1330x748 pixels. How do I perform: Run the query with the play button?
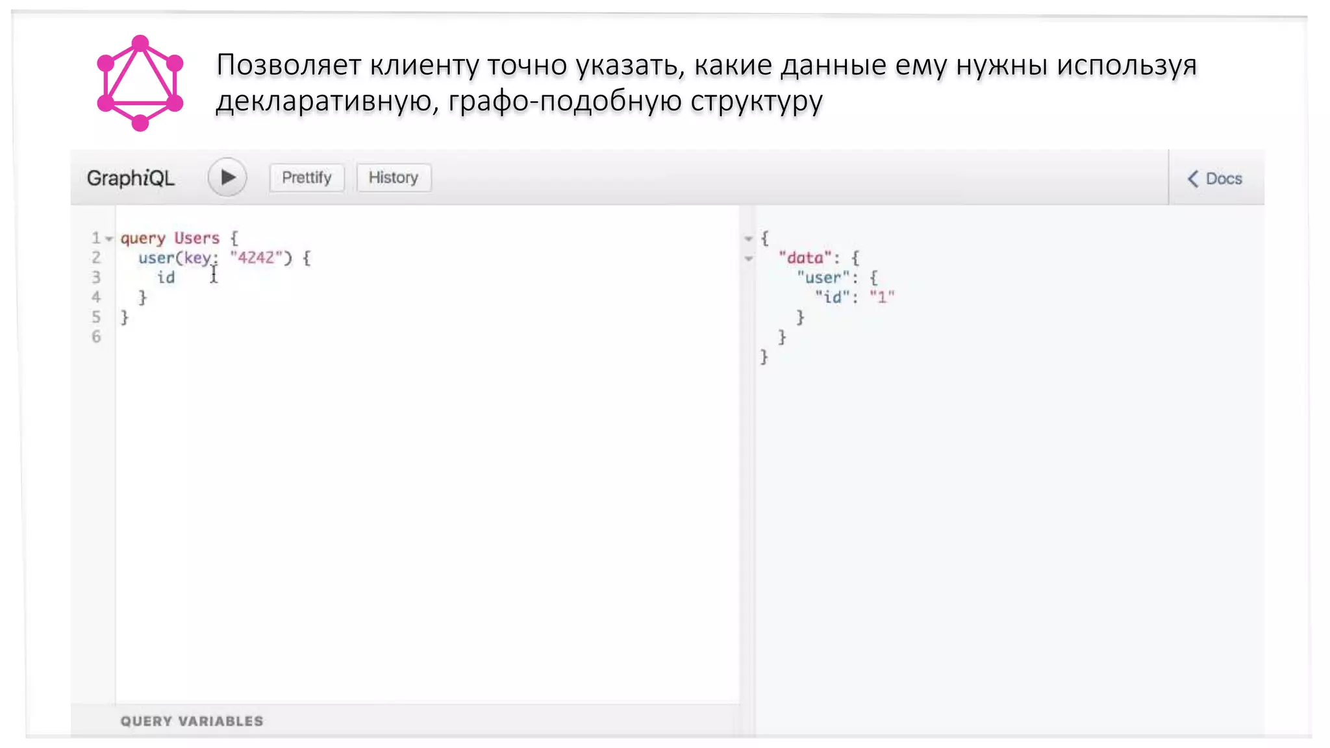pyautogui.click(x=227, y=177)
